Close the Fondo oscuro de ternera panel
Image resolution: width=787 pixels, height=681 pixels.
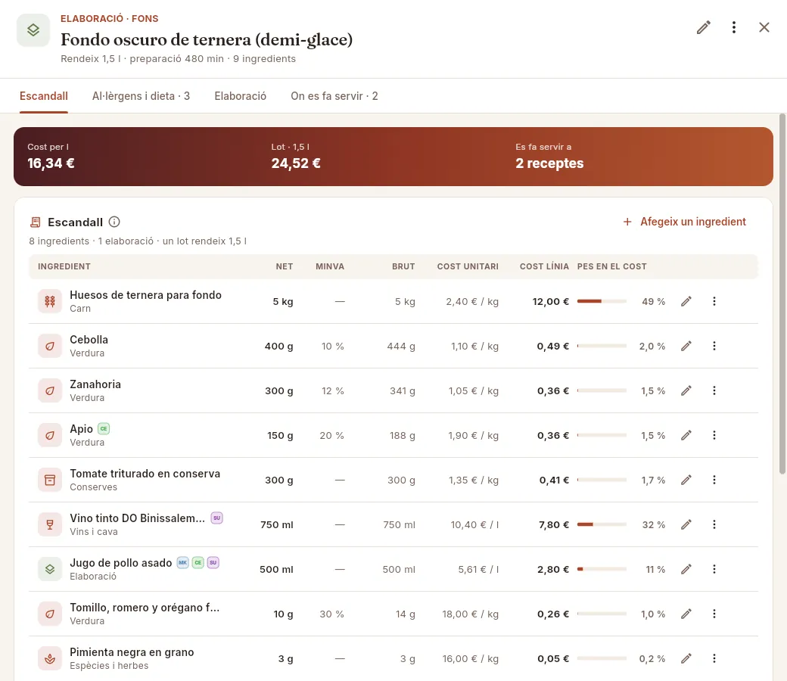pos(764,27)
